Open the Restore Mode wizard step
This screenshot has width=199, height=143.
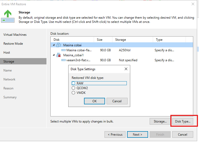(13, 44)
